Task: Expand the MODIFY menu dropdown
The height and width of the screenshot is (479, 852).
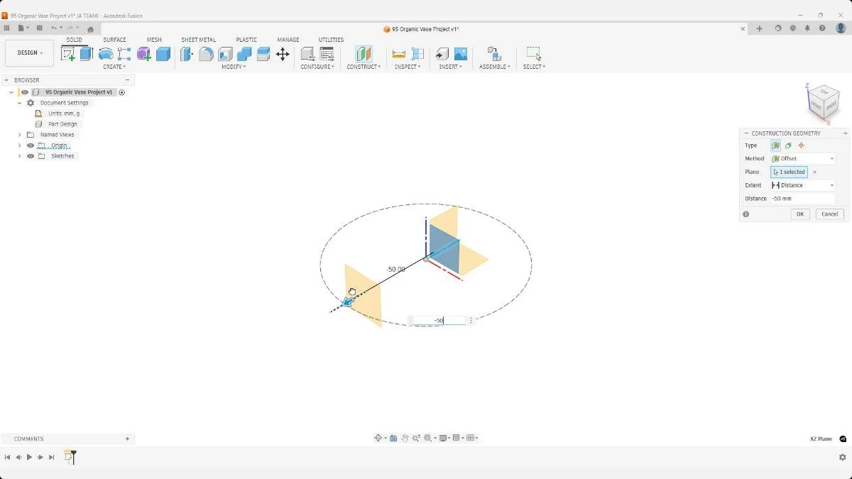Action: tap(234, 67)
